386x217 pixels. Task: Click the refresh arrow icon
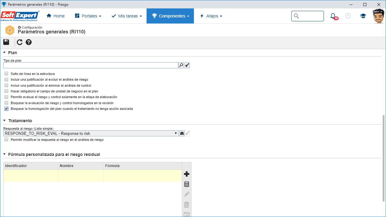[x=20, y=42]
